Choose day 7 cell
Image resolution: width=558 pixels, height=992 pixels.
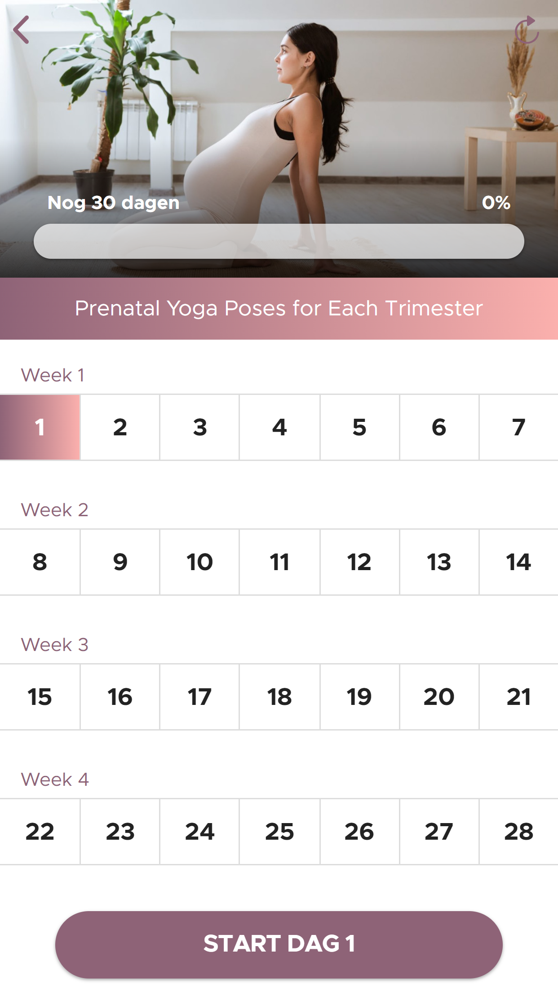coord(518,427)
